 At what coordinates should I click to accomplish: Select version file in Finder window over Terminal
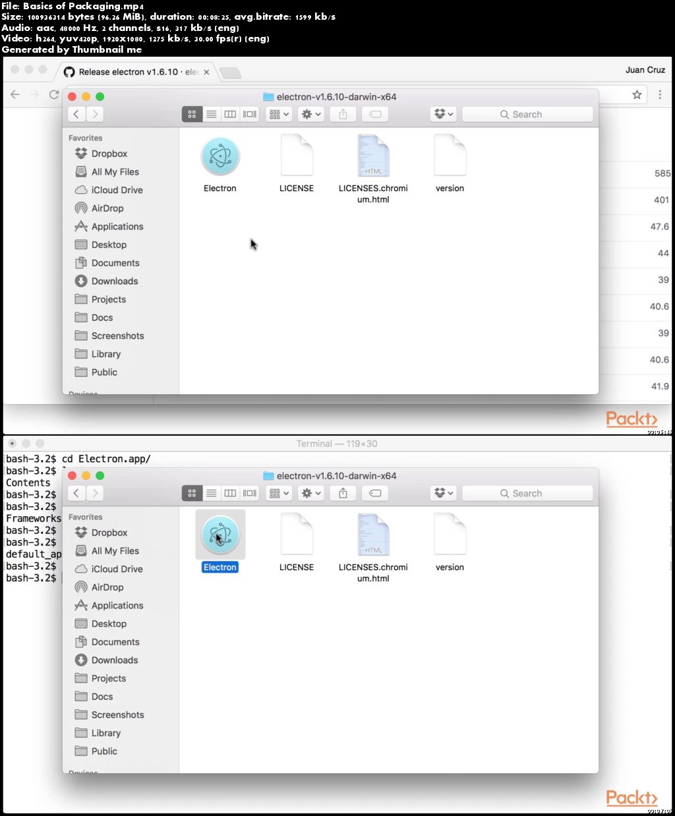click(450, 535)
